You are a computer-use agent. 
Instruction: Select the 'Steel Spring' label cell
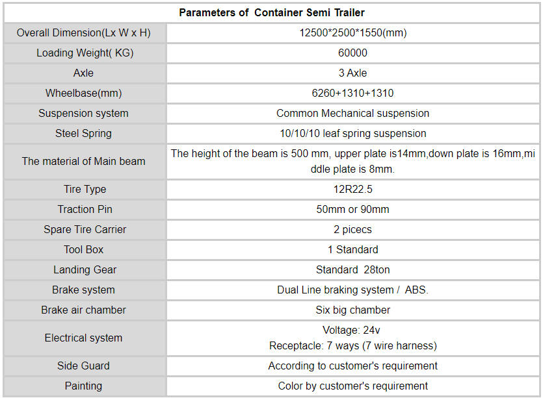pyautogui.click(x=84, y=133)
